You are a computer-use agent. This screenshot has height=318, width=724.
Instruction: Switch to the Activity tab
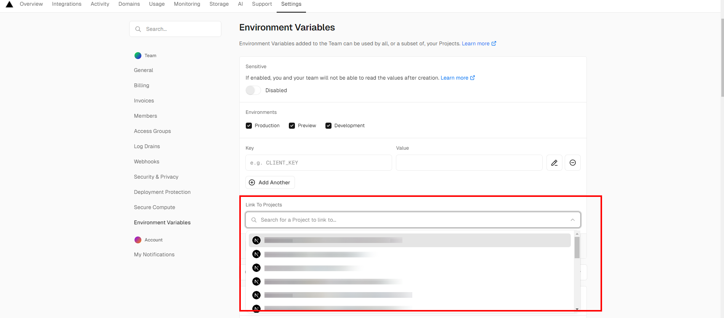(x=100, y=4)
